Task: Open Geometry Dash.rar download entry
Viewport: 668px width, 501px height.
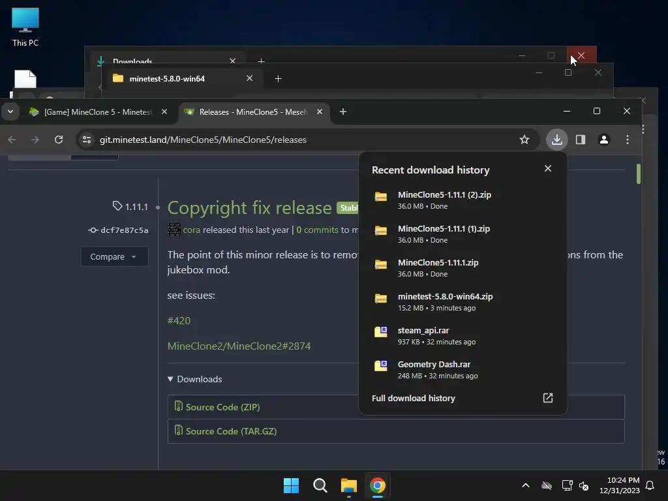Action: coord(463,370)
